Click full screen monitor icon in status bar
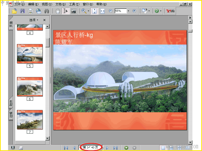The width and height of the screenshot is (202, 151). [x=13, y=148]
